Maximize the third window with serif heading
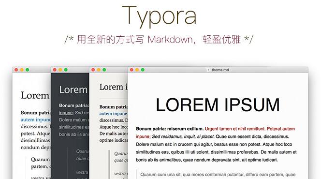The height and width of the screenshot is (179, 321). tap(104, 70)
